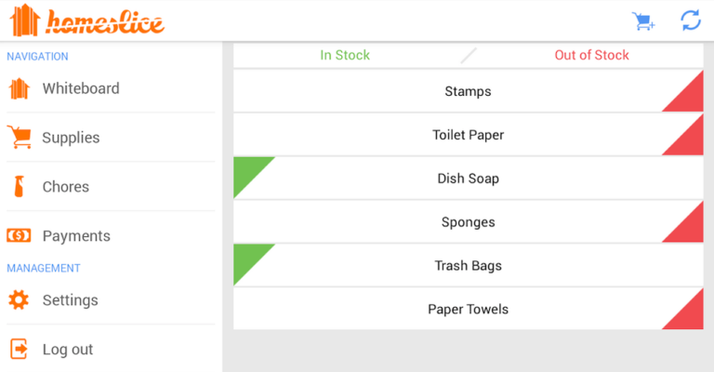This screenshot has height=372, width=714.
Task: Toggle Trash Bags green in-stock corner
Action: click(x=246, y=258)
